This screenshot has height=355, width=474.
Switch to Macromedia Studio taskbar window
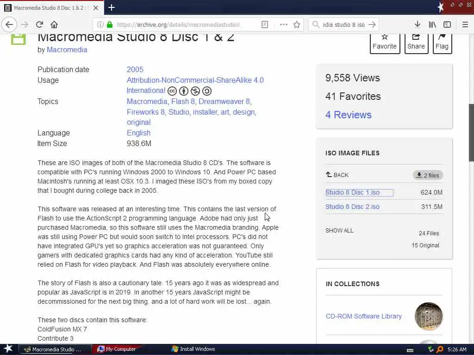click(x=56, y=349)
